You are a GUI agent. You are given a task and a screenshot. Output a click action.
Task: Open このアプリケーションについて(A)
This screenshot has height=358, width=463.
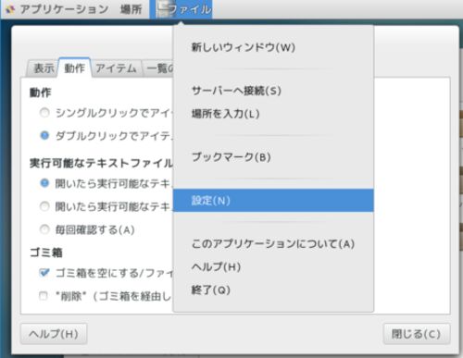click(273, 244)
